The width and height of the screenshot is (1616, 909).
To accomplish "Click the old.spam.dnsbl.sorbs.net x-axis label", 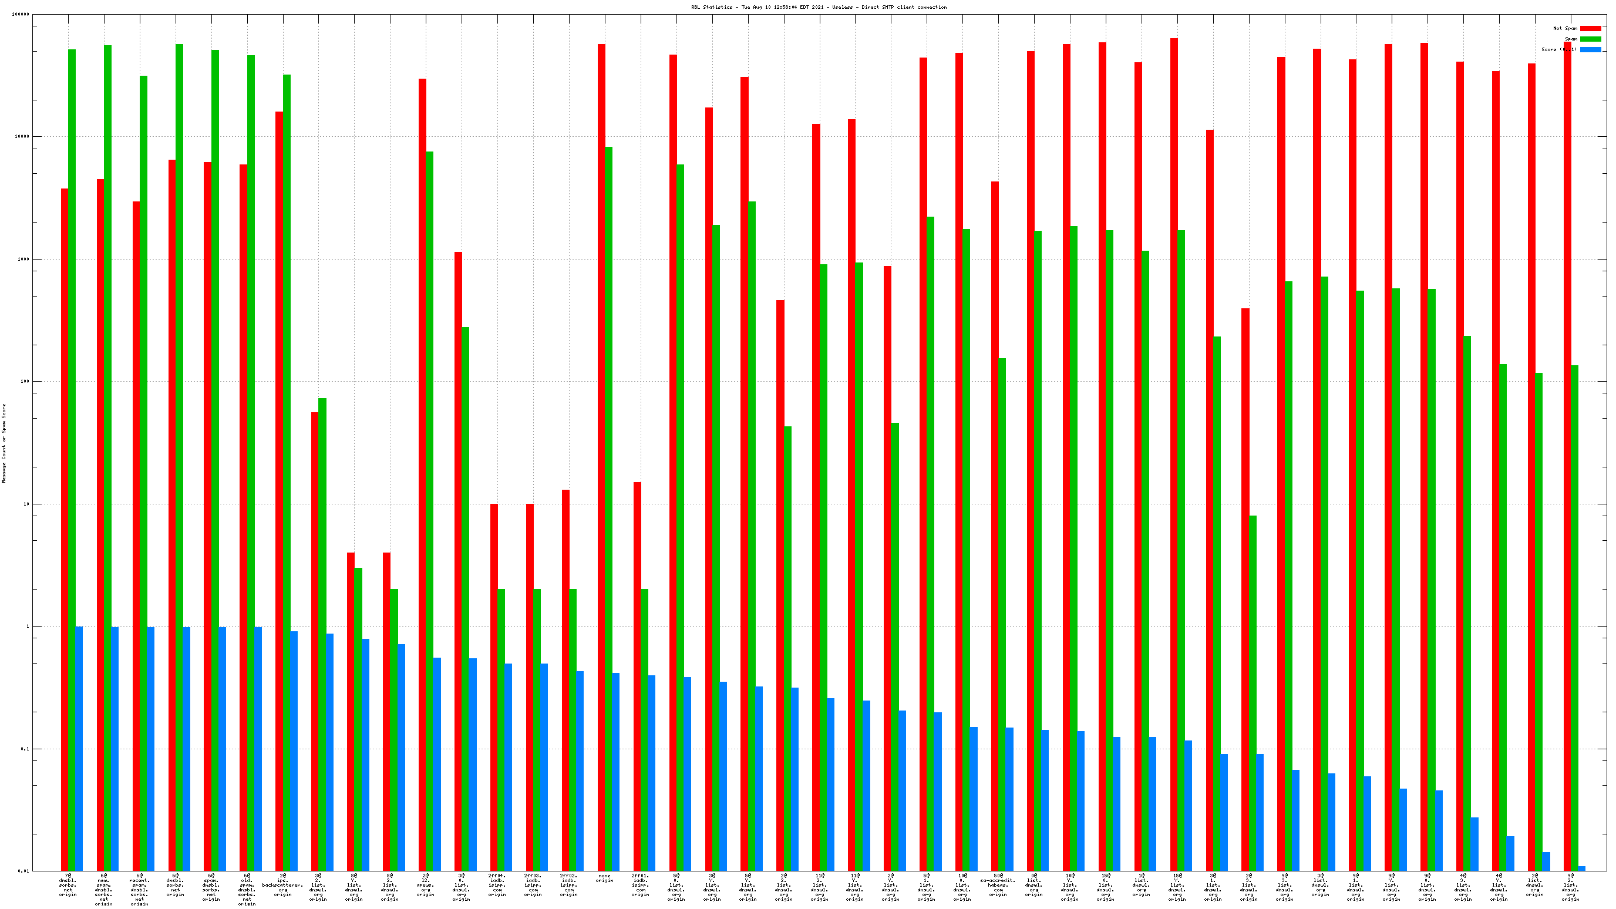I will [247, 890].
